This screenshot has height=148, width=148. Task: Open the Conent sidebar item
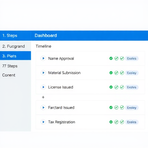[x=15, y=75]
